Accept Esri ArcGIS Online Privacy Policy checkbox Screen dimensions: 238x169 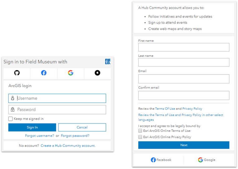click(x=140, y=137)
